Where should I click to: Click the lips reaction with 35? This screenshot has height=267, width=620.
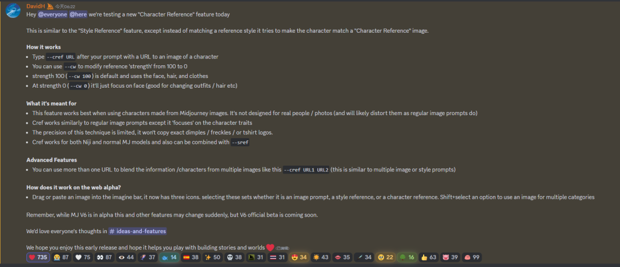[342, 257]
